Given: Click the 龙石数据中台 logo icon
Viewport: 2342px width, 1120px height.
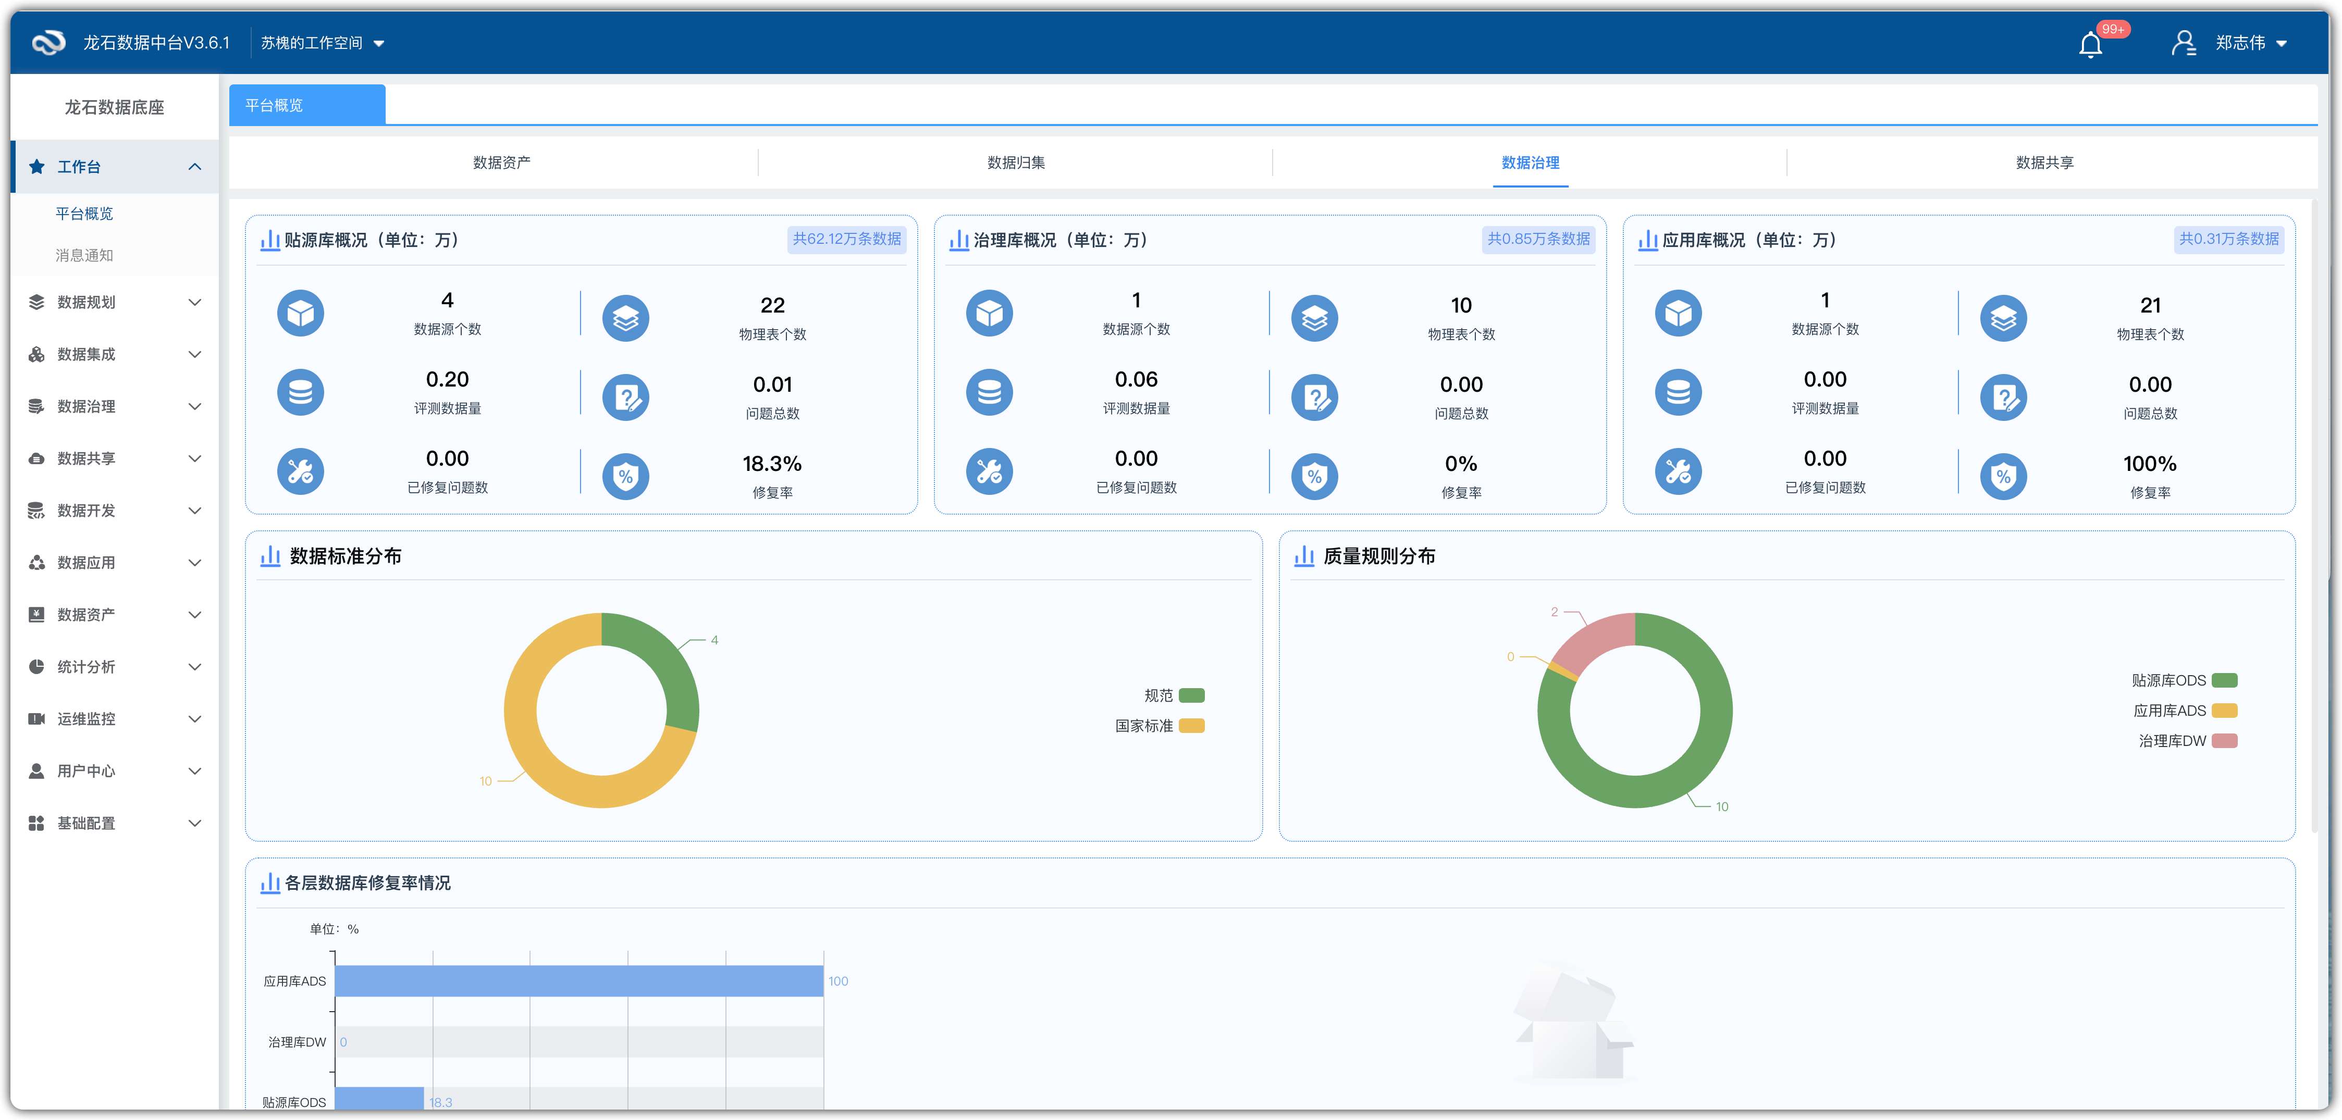Looking at the screenshot, I should point(48,43).
